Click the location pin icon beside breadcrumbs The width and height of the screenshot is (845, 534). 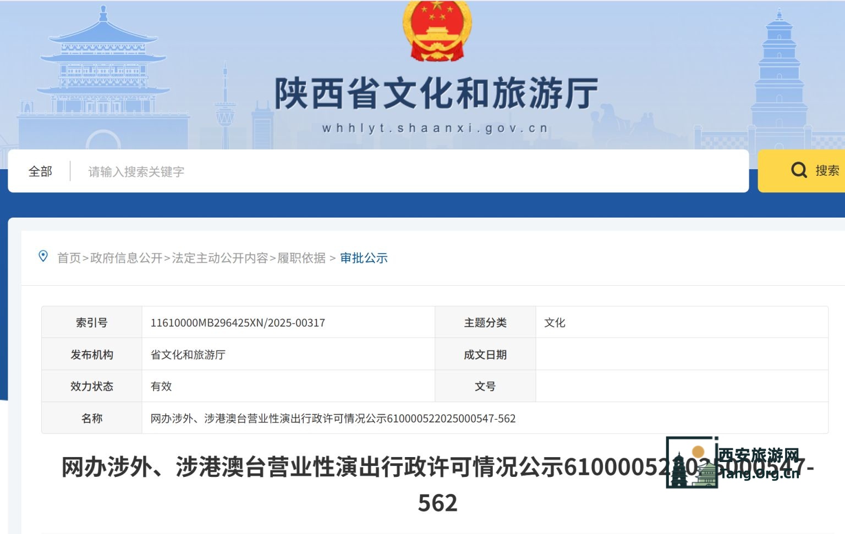click(43, 257)
